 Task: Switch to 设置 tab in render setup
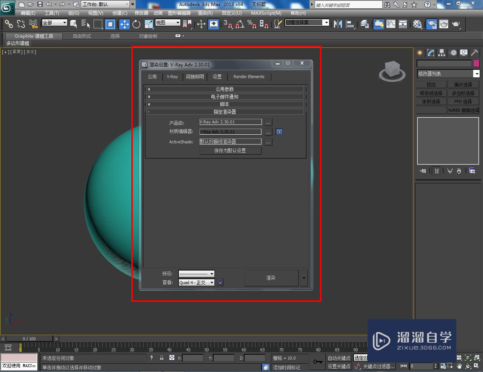(217, 77)
